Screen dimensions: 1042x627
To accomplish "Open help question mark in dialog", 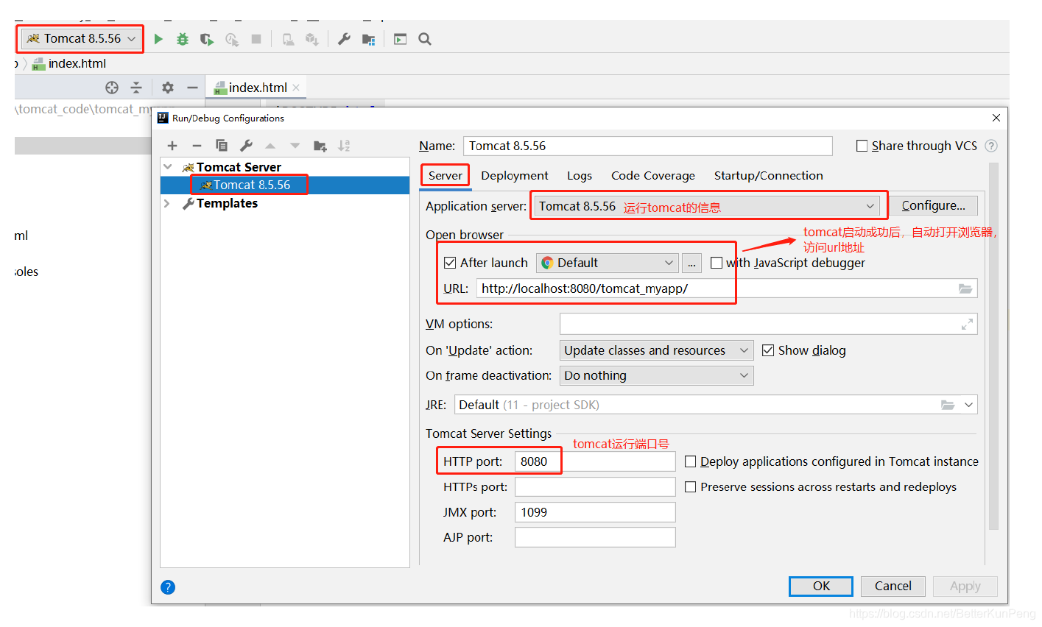I will point(168,587).
